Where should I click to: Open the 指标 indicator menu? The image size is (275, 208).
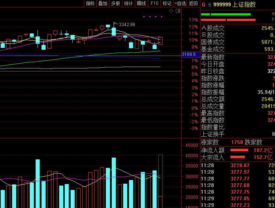(x=90, y=3)
